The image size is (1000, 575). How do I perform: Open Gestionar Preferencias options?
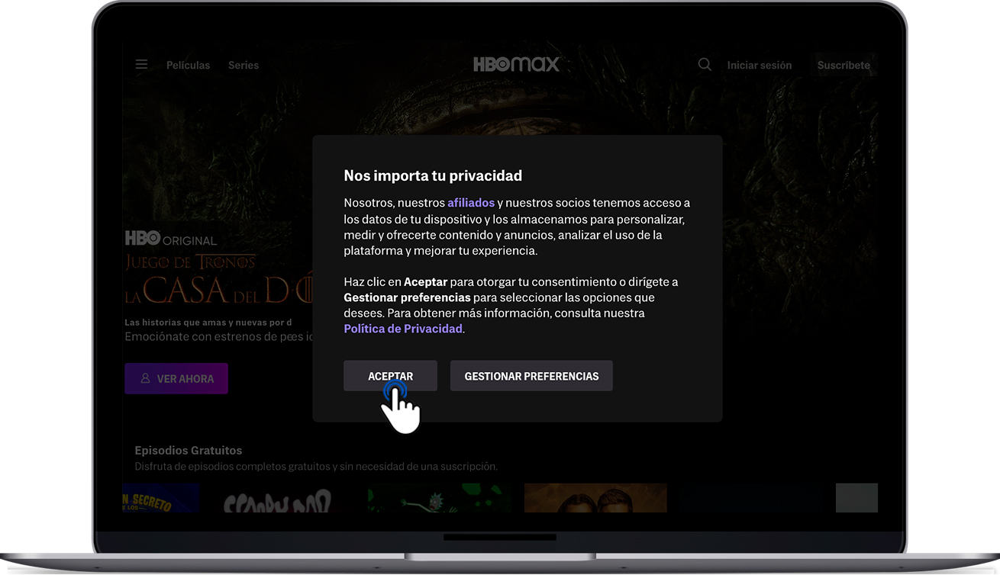tap(531, 376)
